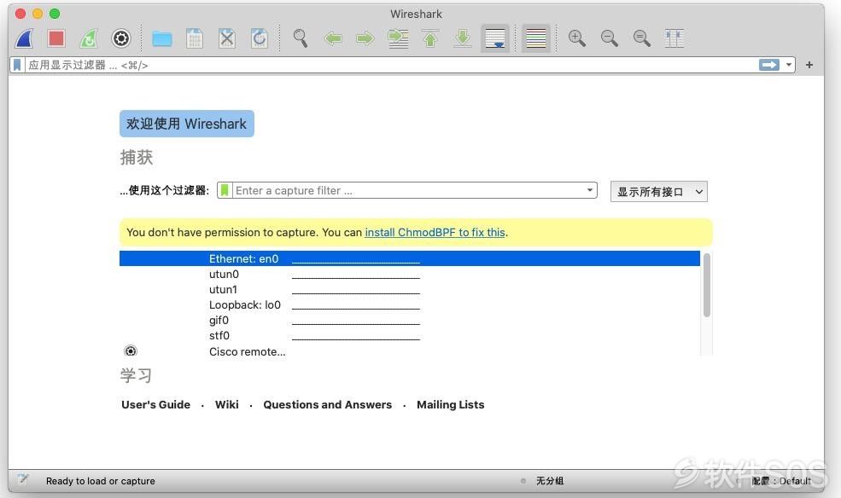
Task: Expand capture filter history dropdown arrow
Action: (x=590, y=190)
